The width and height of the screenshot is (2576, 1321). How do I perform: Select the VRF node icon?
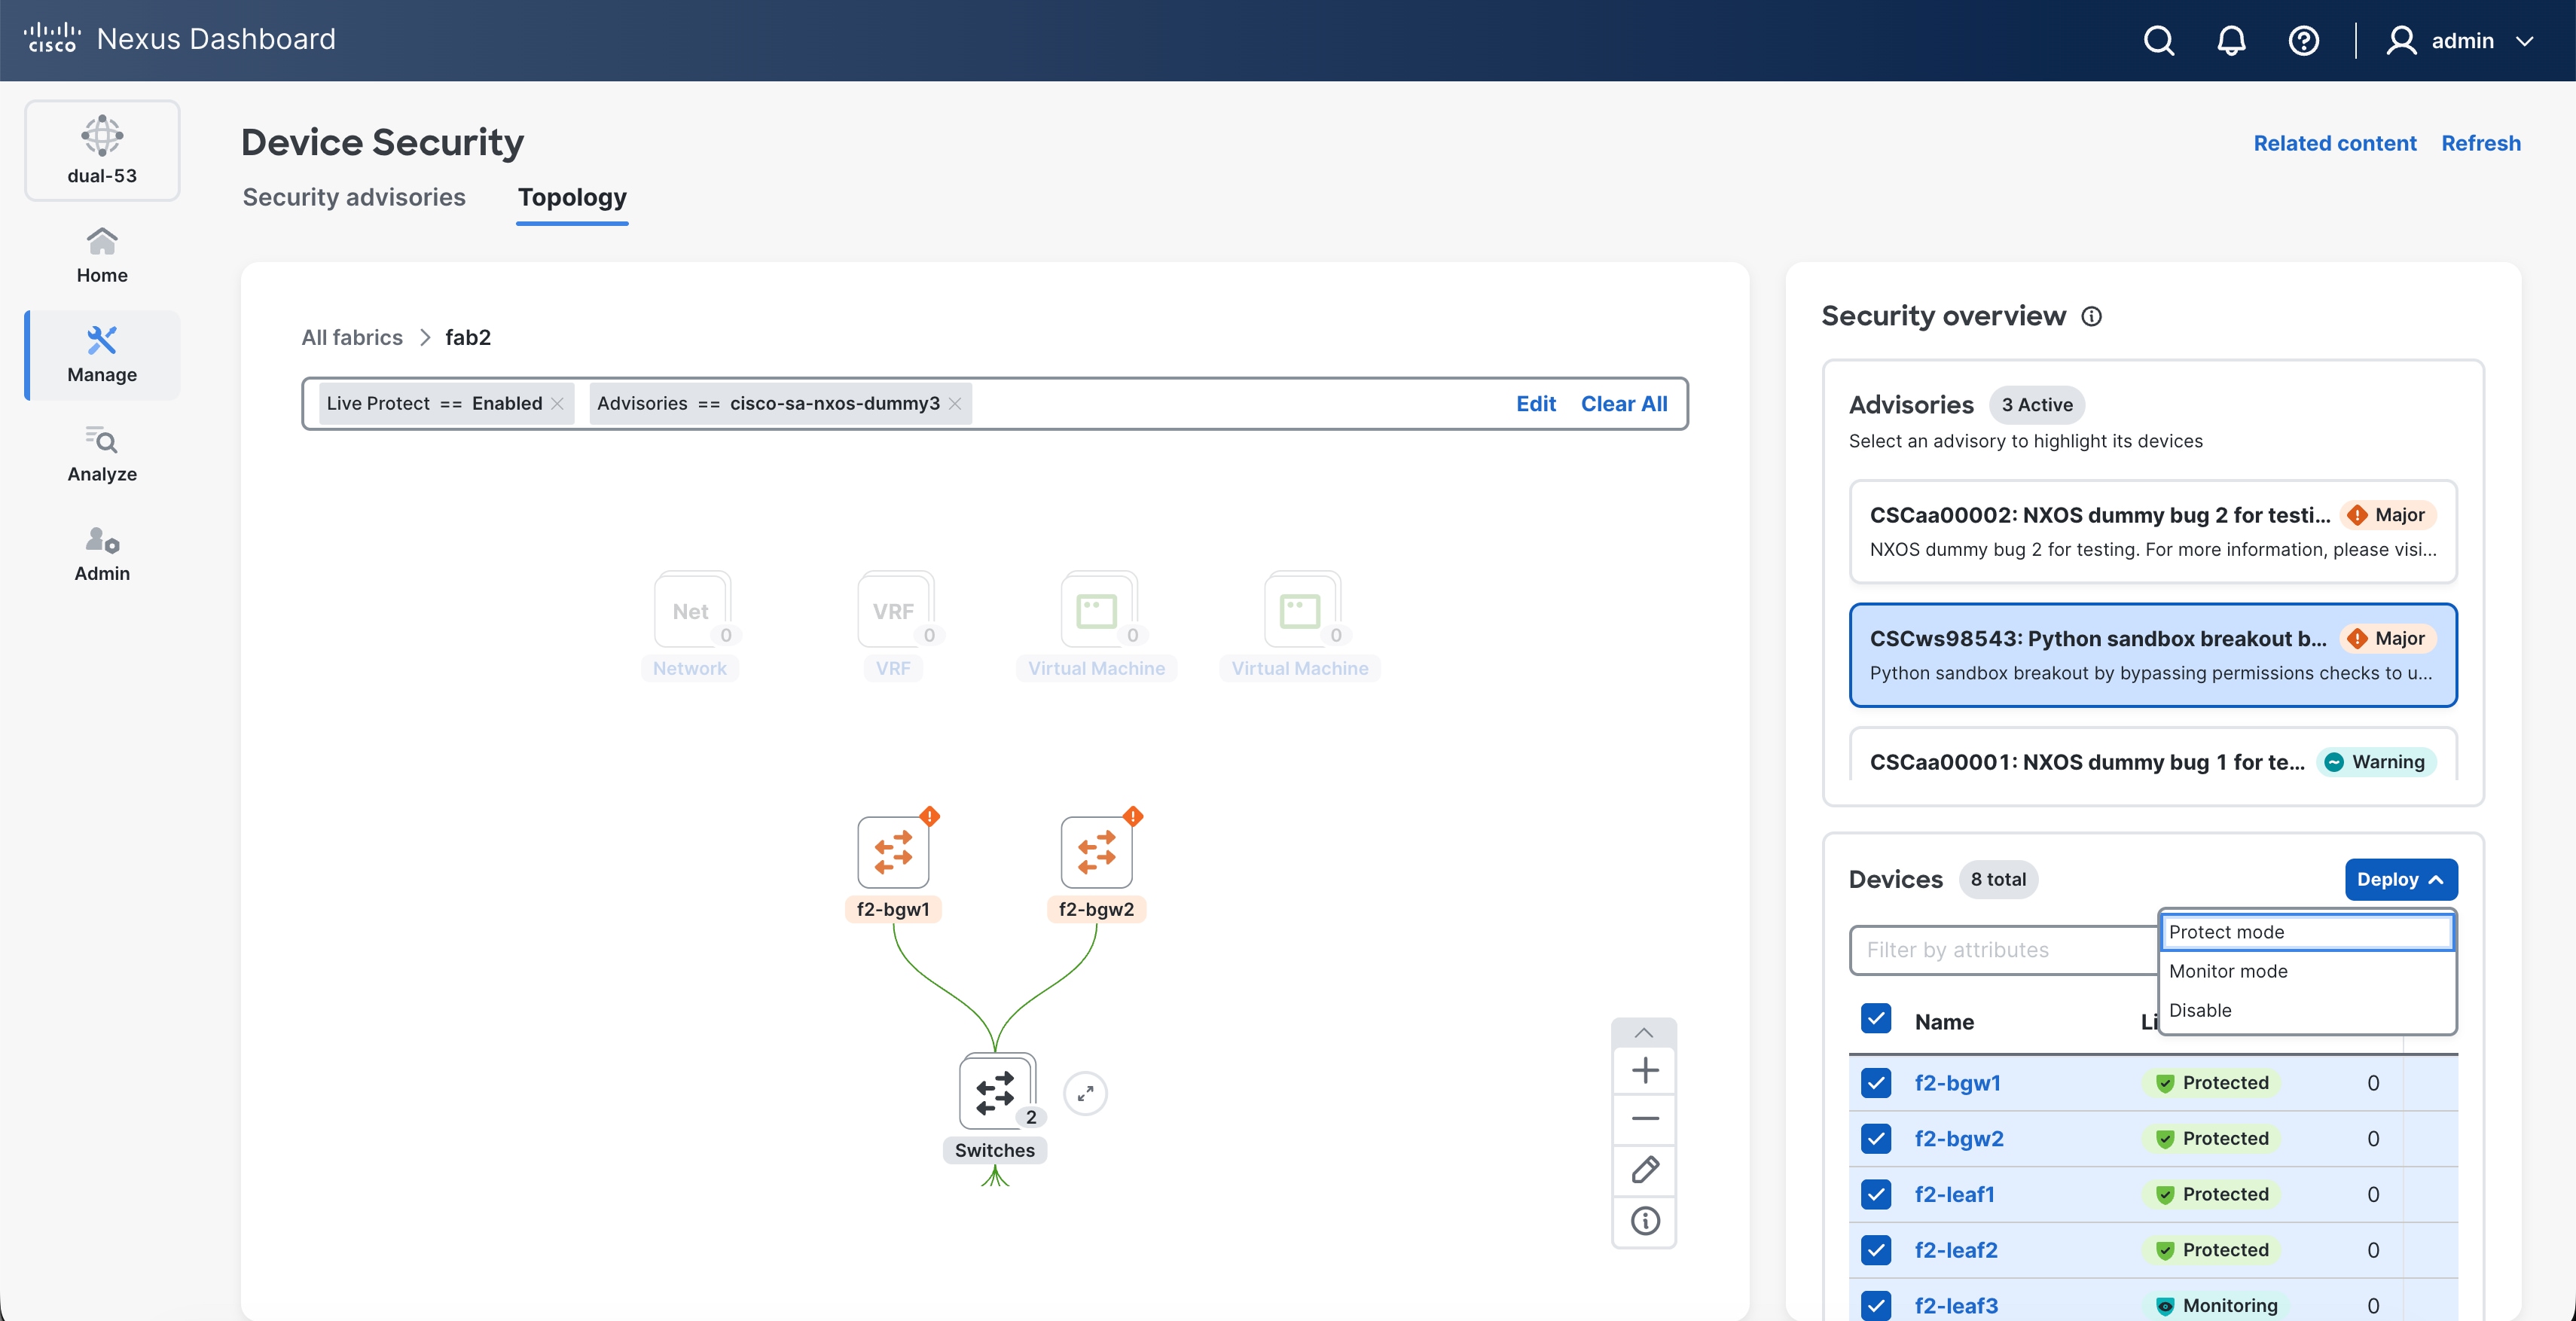894,611
